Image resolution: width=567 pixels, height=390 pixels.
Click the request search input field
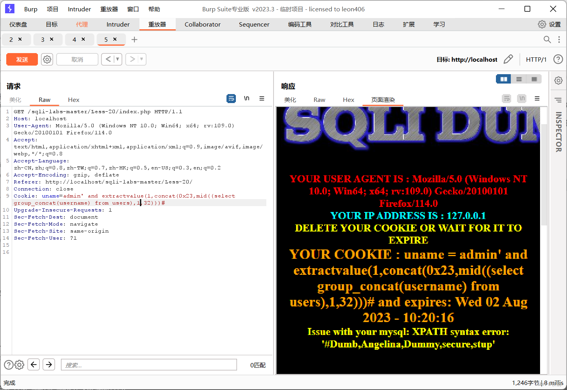click(x=149, y=365)
